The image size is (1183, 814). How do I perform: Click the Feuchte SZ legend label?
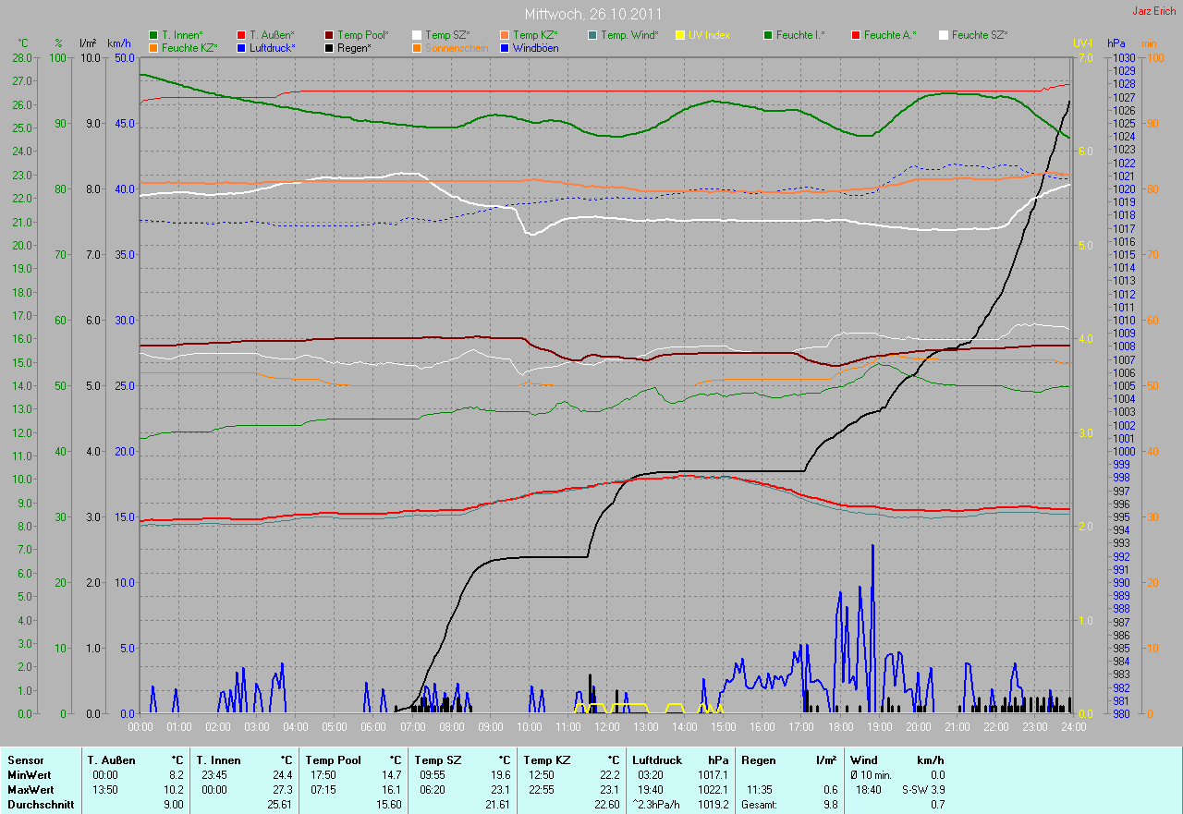[x=979, y=35]
